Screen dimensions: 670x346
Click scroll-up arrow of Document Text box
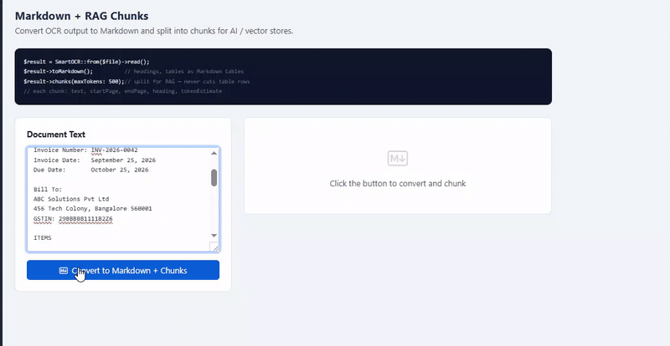click(x=214, y=153)
